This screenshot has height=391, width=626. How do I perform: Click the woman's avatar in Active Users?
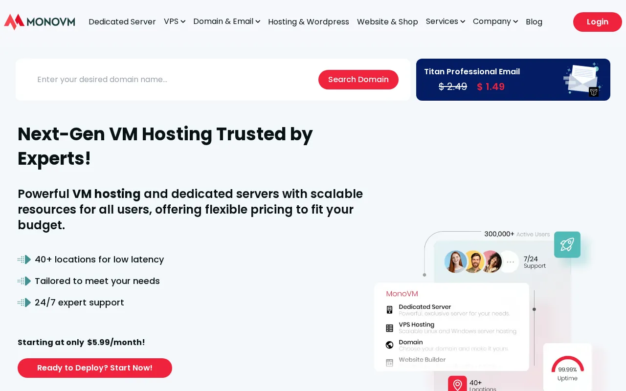pos(455,262)
